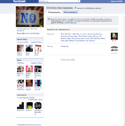Click the common preference link
The width and height of the screenshot is (125, 126).
[35, 100]
